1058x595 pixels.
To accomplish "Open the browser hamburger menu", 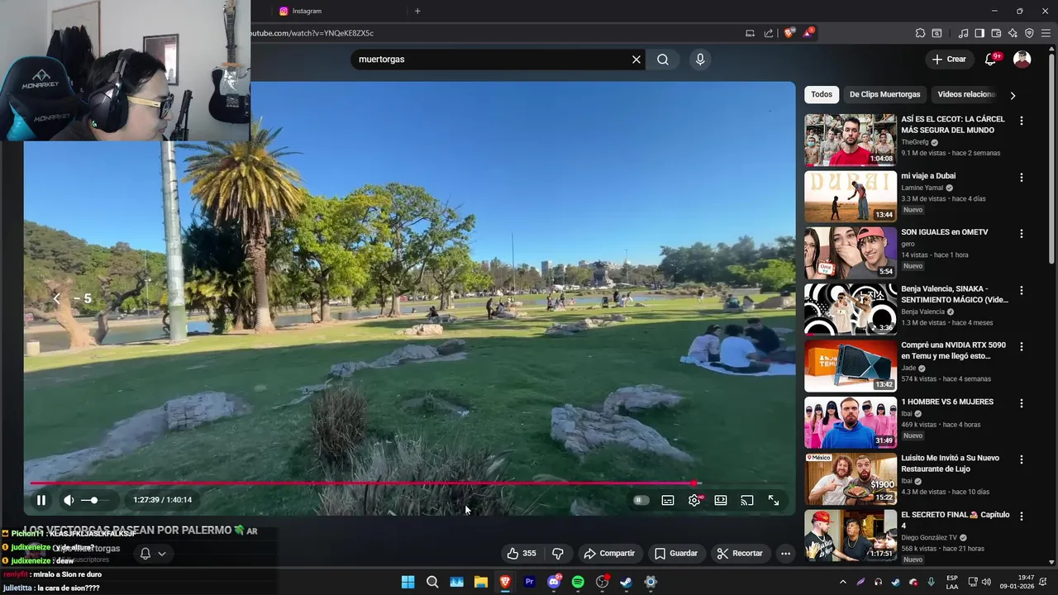I will coord(1046,33).
